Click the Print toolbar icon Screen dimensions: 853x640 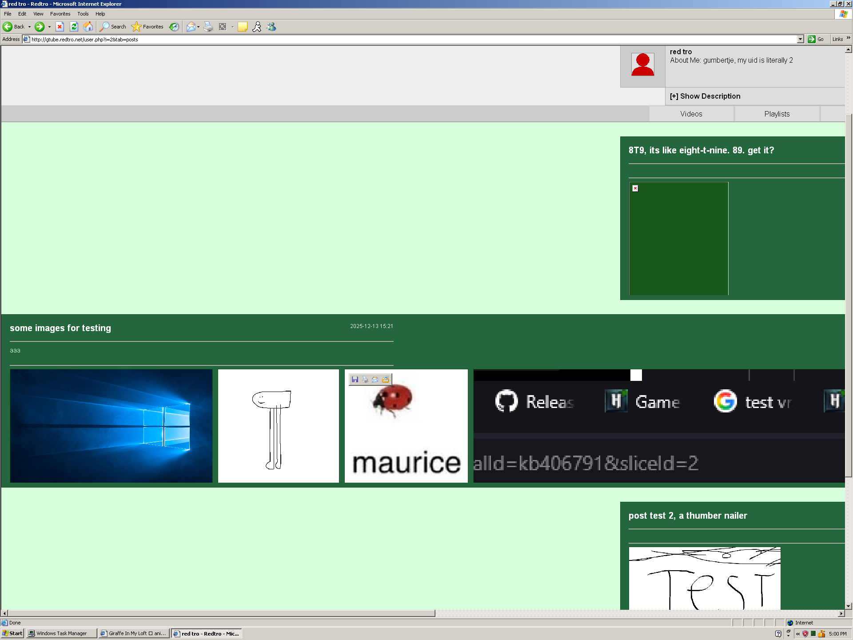(208, 27)
